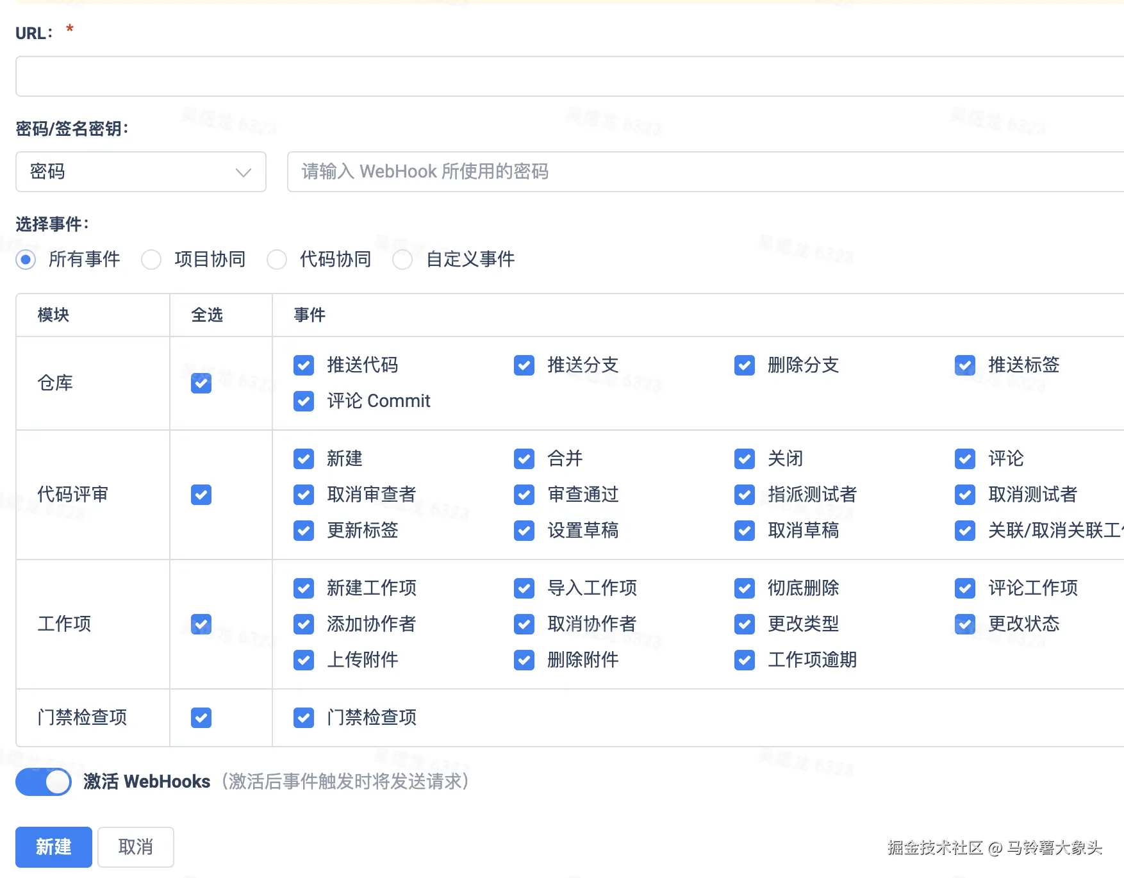Select the 自定义事件 radio option
The height and width of the screenshot is (878, 1124).
point(402,260)
